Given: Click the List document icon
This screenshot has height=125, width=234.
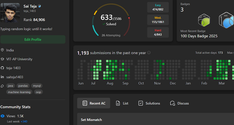Looking at the screenshot, I should (x=118, y=103).
